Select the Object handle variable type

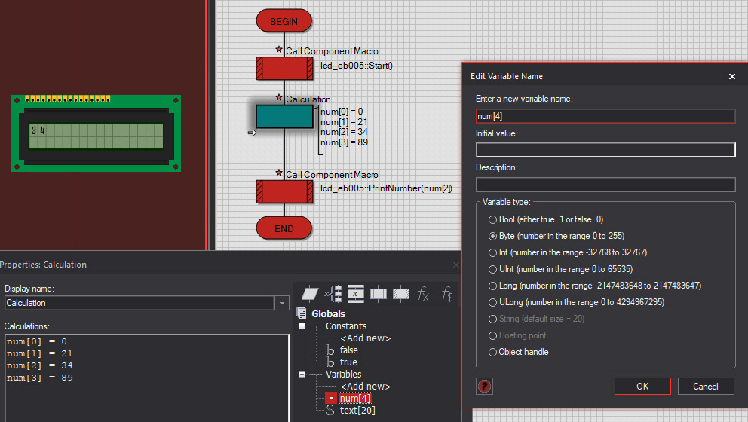493,352
